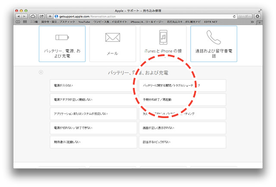The height and width of the screenshot is (187, 276).
Task: Add bookmark with the plus button
Action: (x=50, y=16)
